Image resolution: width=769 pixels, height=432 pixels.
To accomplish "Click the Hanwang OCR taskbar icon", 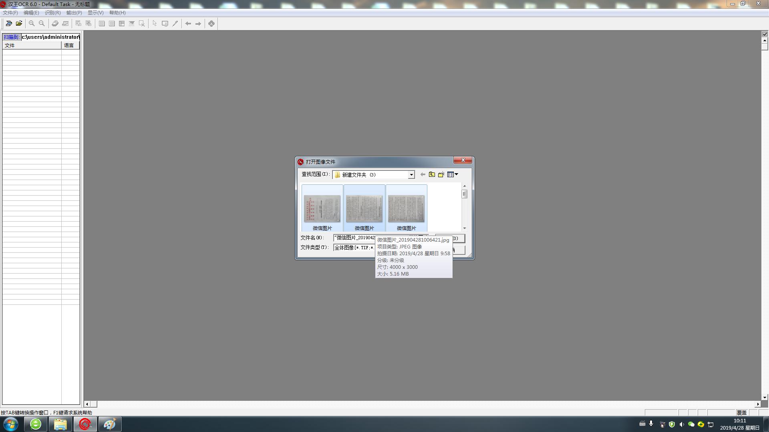I will pyautogui.click(x=85, y=424).
